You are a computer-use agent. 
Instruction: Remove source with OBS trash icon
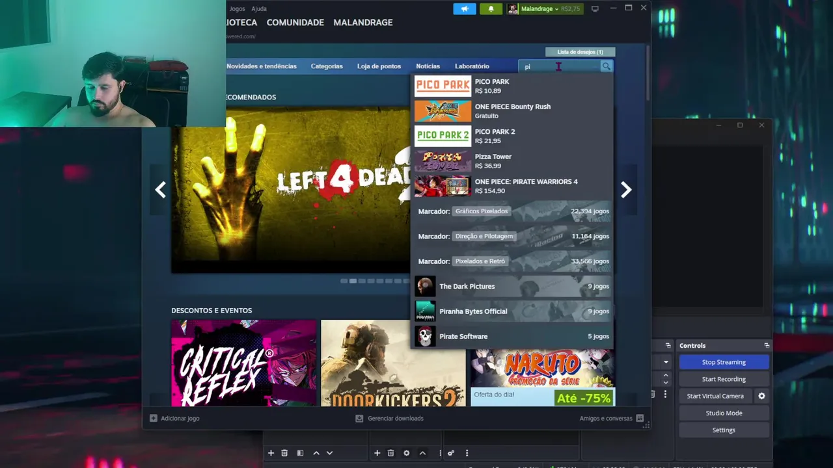pyautogui.click(x=390, y=453)
